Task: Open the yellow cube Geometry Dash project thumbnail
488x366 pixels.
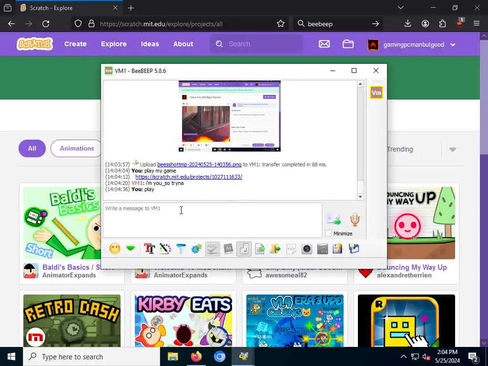Action: (407, 321)
